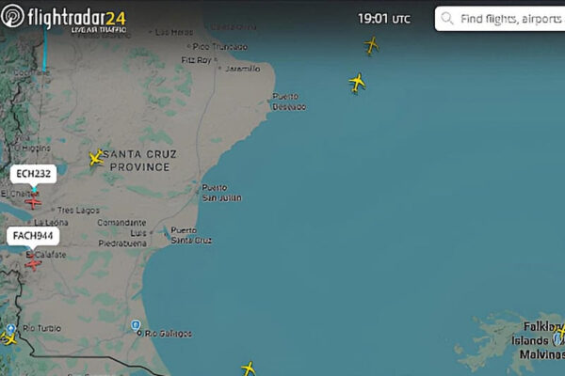The height and width of the screenshot is (376, 565).
Task: Open the ECH232 flight label
Action: pyautogui.click(x=33, y=174)
